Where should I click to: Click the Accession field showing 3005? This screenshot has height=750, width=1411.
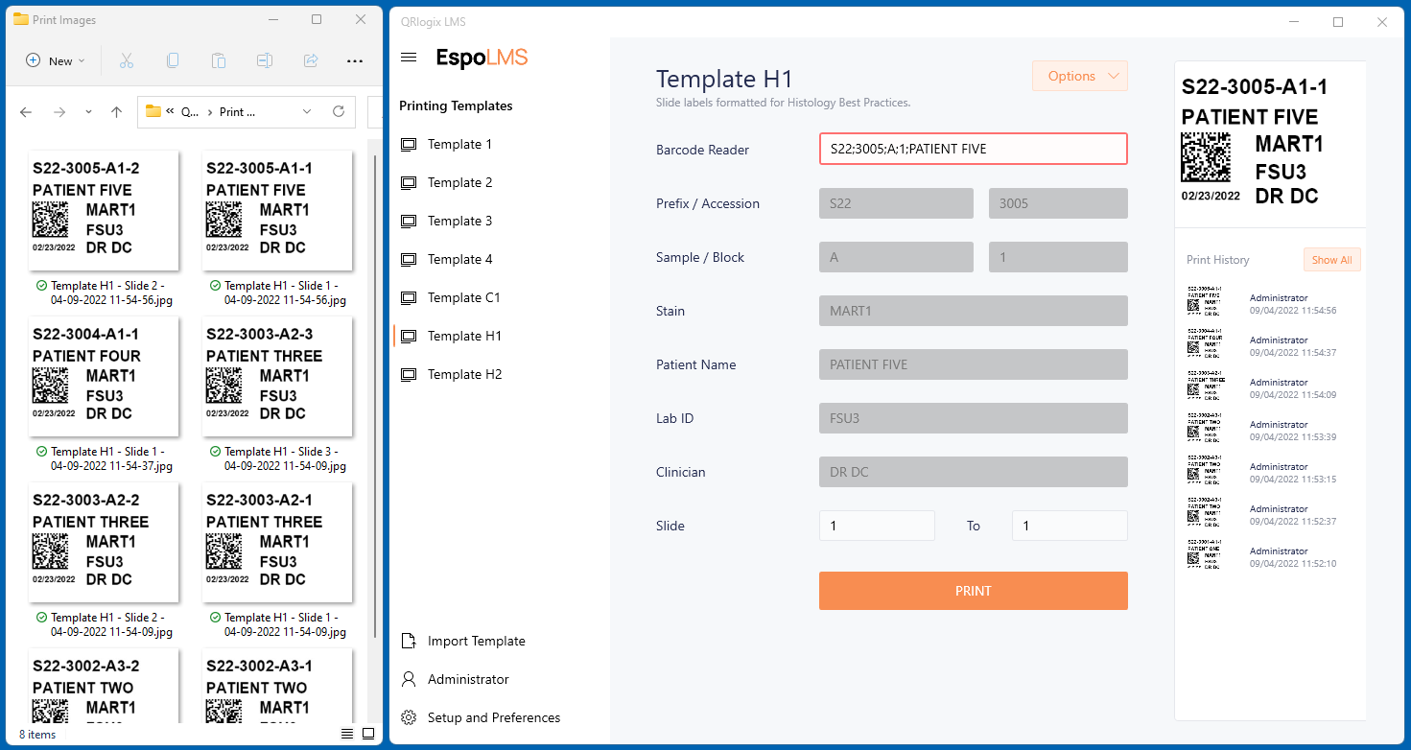[1058, 203]
